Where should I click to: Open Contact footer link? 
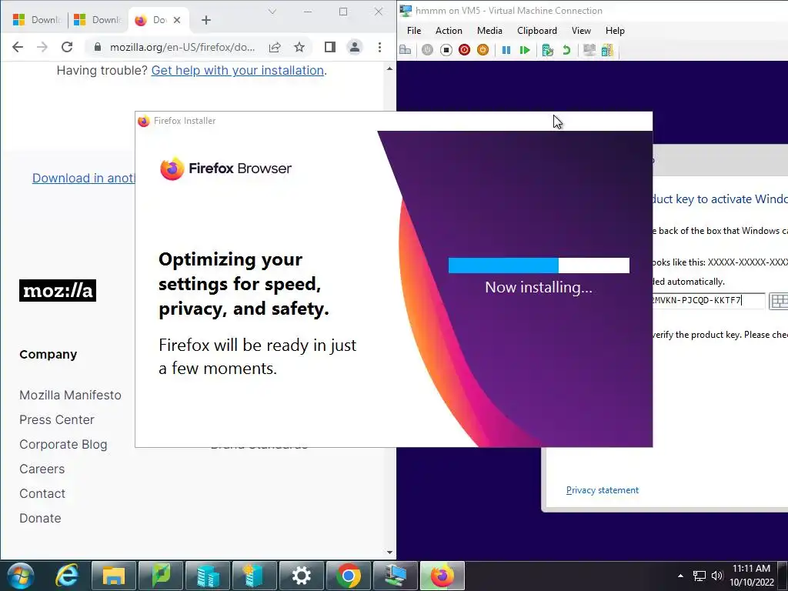tap(42, 493)
